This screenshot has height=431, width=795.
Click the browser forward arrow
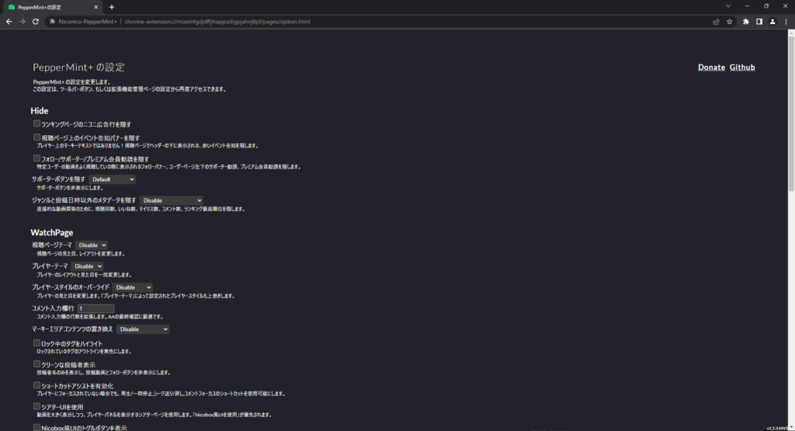[x=23, y=22]
